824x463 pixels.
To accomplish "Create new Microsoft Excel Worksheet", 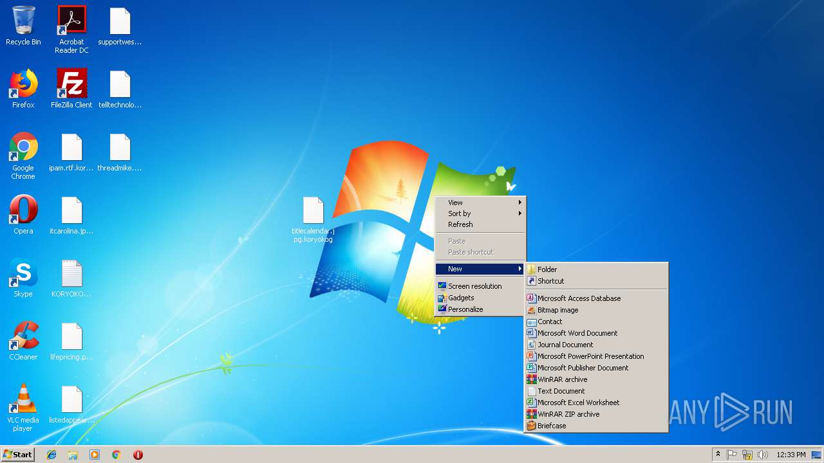I will (596, 403).
